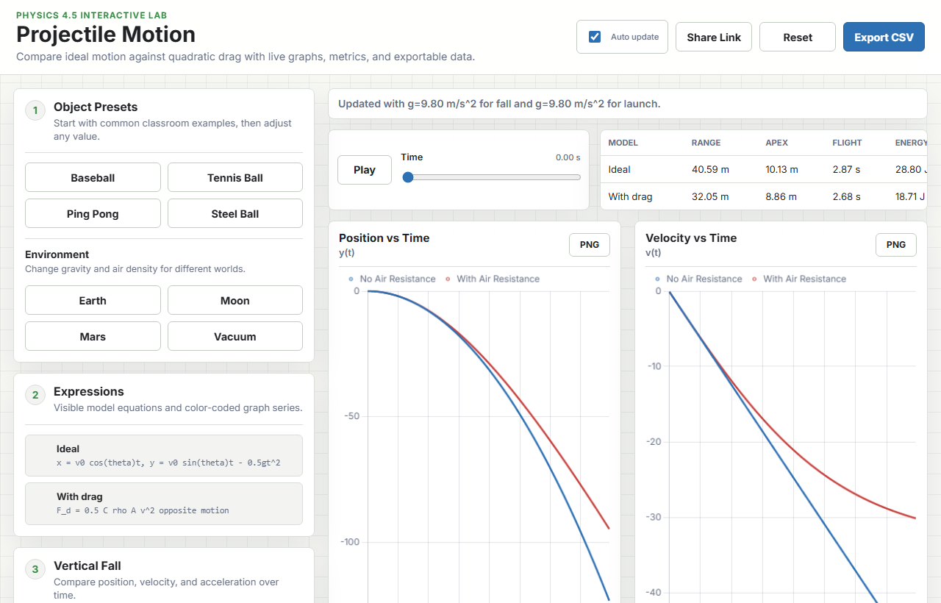This screenshot has height=603, width=941.
Task: Toggle the Auto update checkbox
Action: 595,37
